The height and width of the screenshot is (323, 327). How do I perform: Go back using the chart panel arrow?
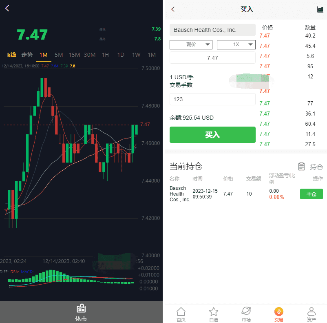(7, 9)
